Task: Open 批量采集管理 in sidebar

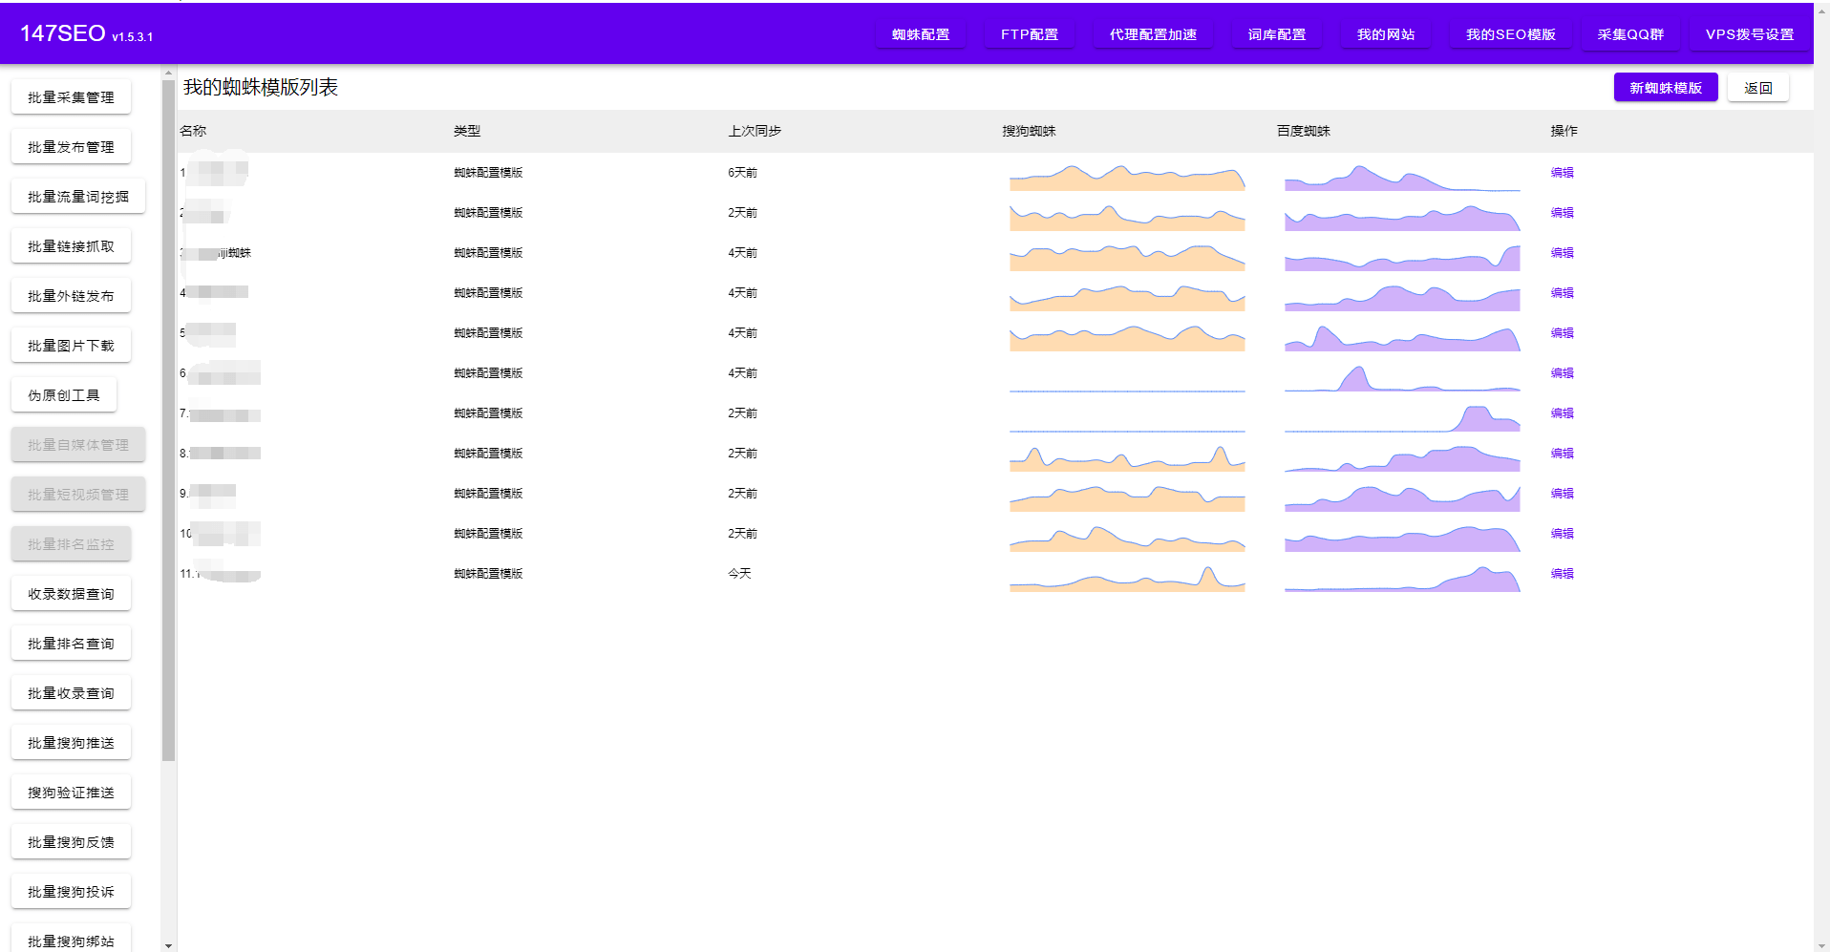Action: click(x=71, y=97)
